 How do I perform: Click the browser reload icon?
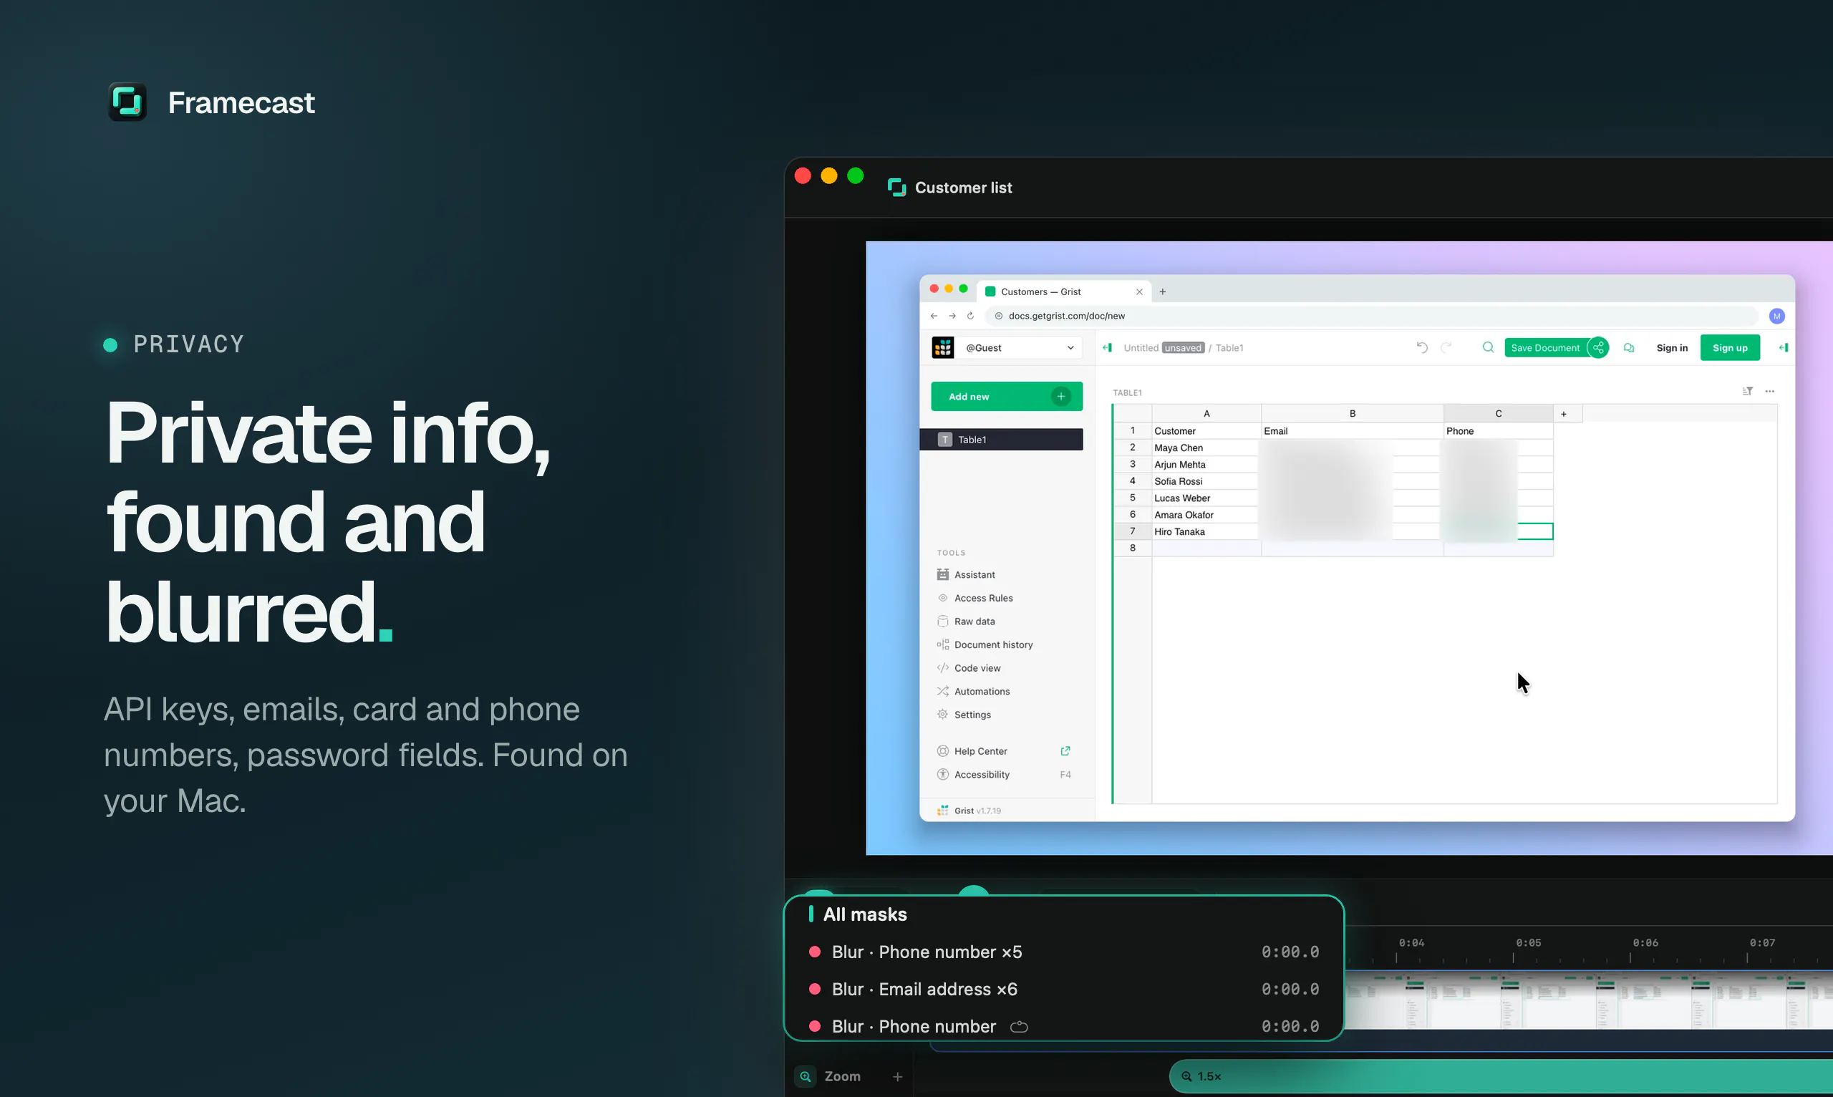(970, 316)
